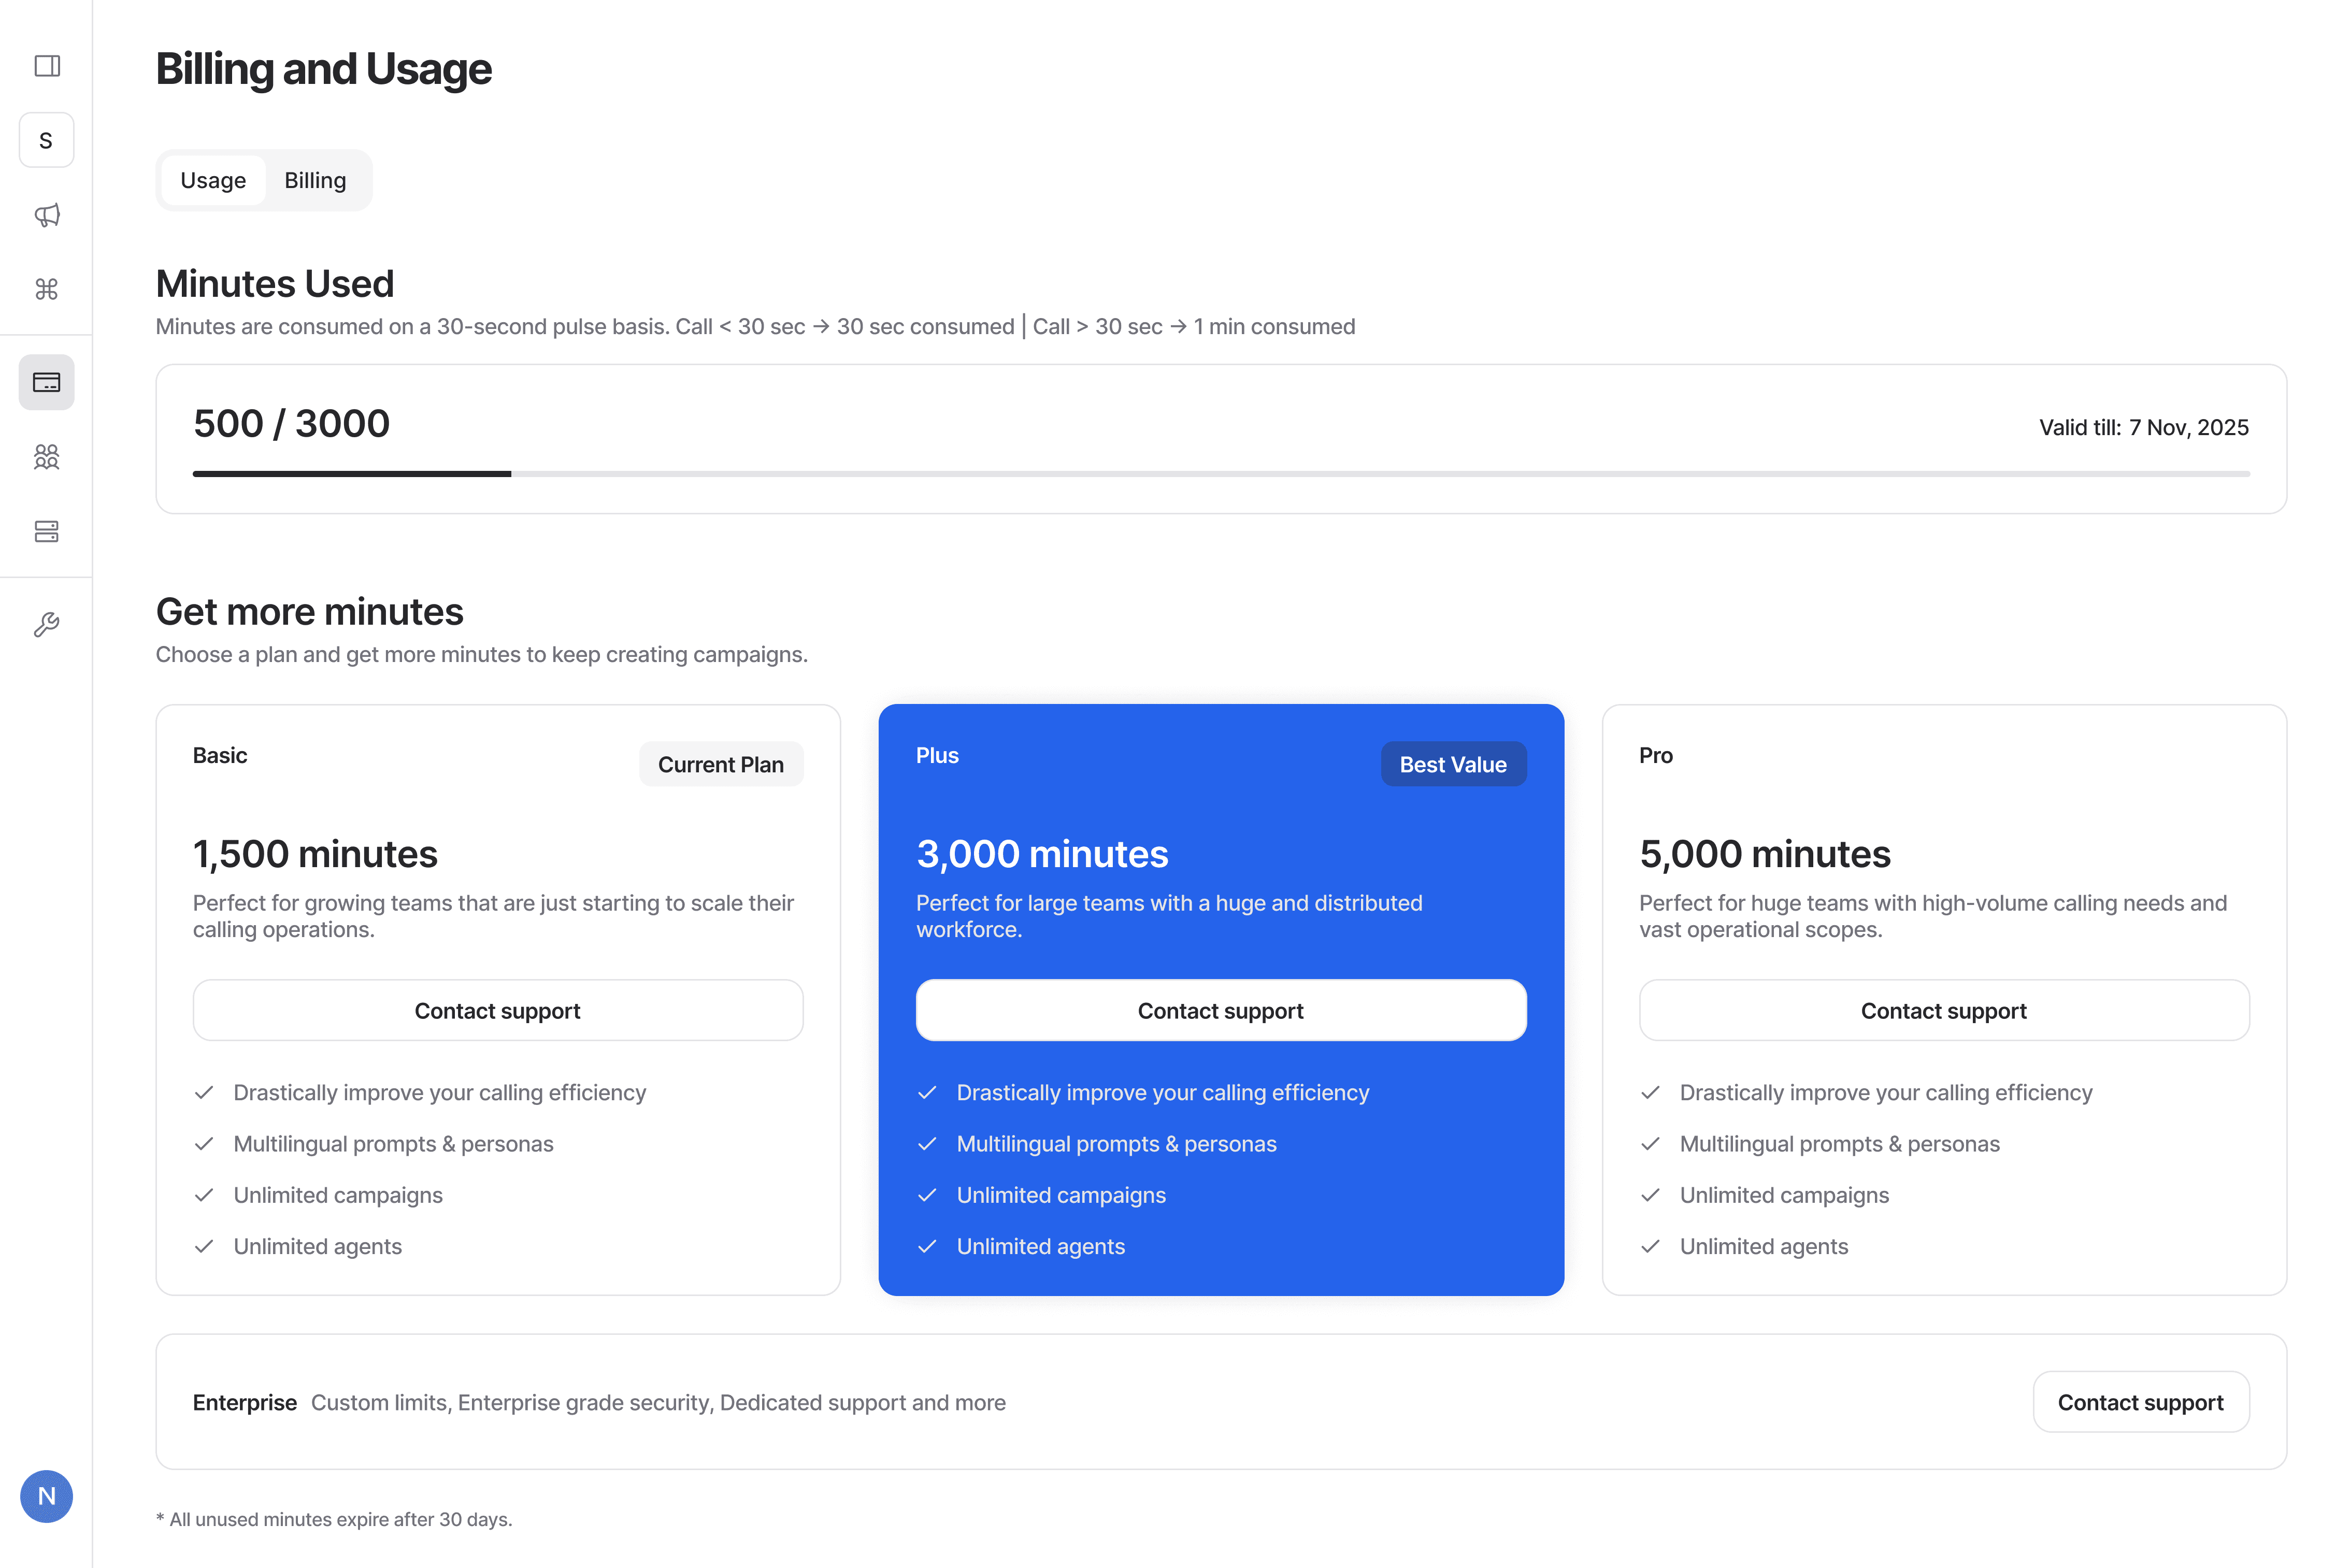Click the 3,000 minutes Plus heading
Screen dimensions: 2350x1568
pyautogui.click(x=1042, y=854)
